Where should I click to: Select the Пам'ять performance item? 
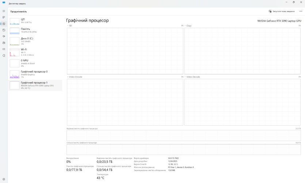pos(35,31)
